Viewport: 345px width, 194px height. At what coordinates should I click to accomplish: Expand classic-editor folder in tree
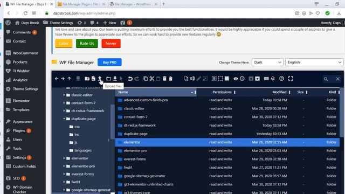coord(64,95)
